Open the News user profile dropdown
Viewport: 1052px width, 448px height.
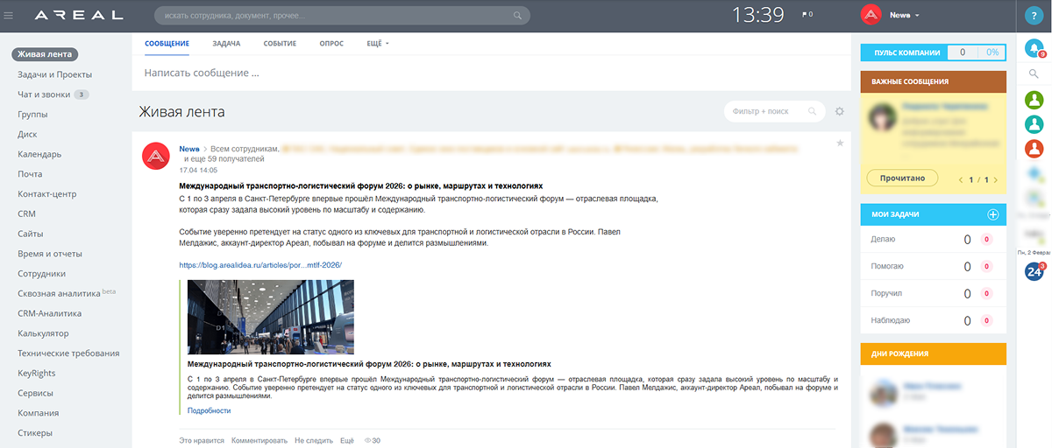coord(905,16)
